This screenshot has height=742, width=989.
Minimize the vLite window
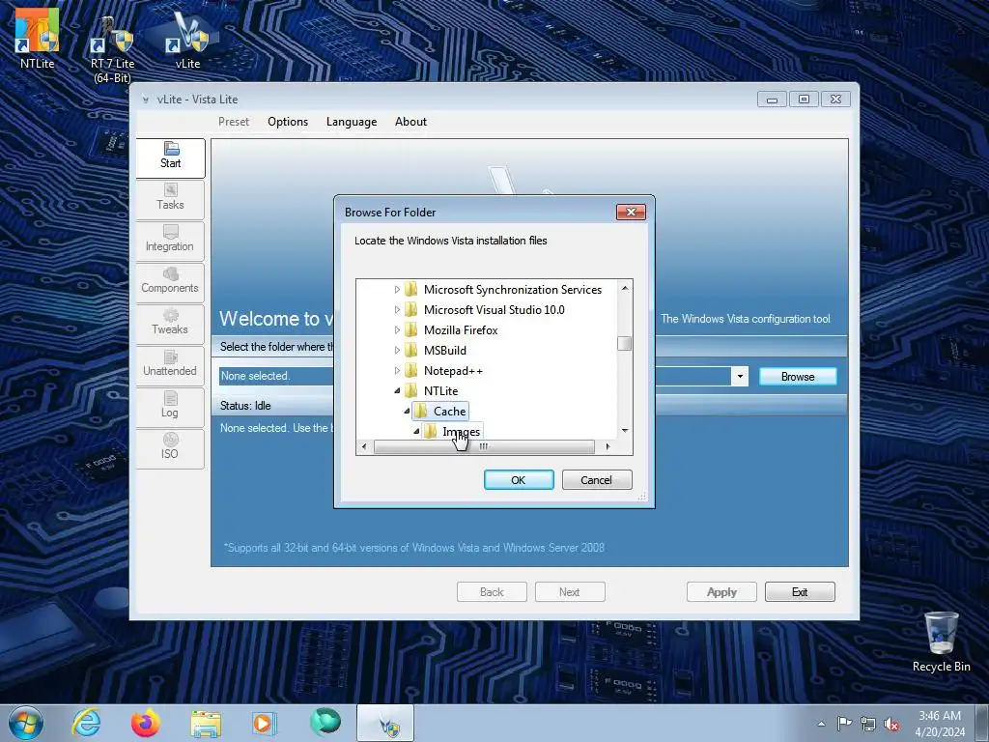[772, 100]
